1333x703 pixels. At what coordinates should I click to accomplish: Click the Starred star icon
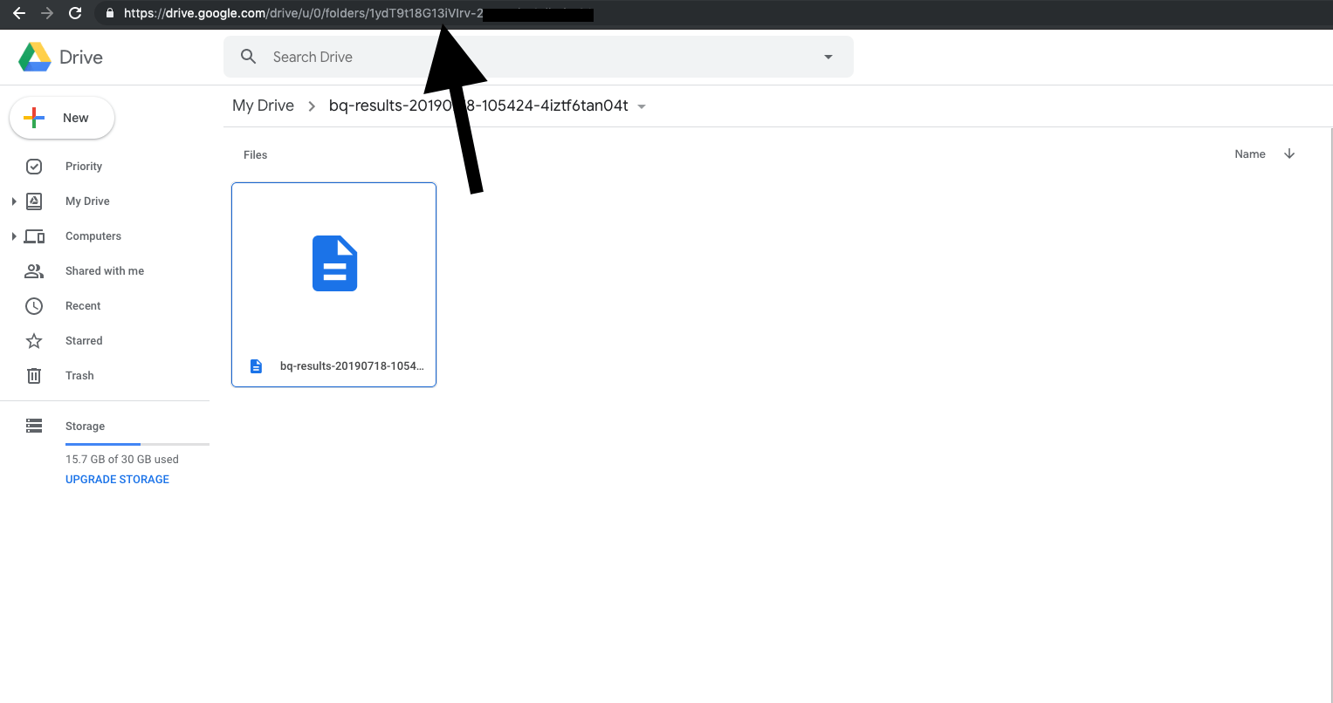34,341
